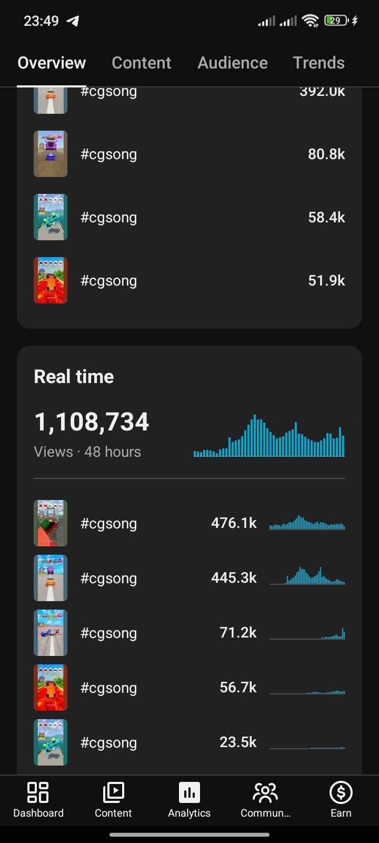Select the Analytics bar chart icon

click(x=189, y=792)
